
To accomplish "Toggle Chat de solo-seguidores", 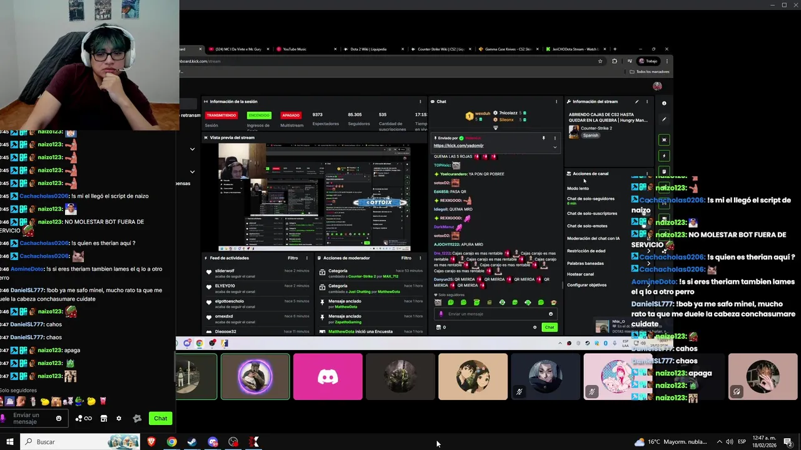I will pos(591,199).
